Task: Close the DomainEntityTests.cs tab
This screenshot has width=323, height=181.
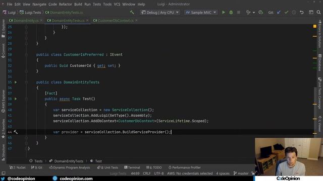Action: coord(87,21)
